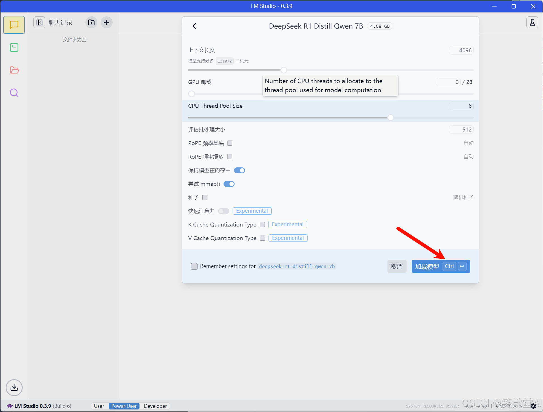
Task: Click the DeepSeek R1 Distill Qwen 7B title
Action: [x=316, y=26]
